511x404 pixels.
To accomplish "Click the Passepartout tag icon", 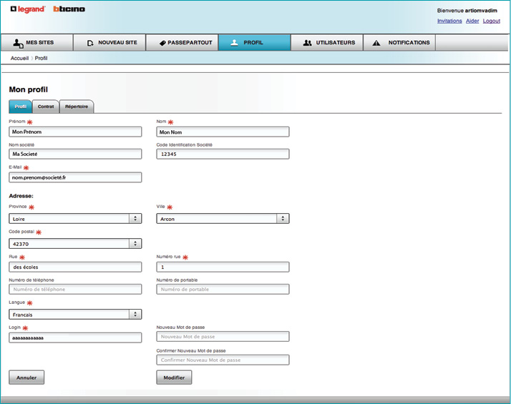I will coord(162,43).
